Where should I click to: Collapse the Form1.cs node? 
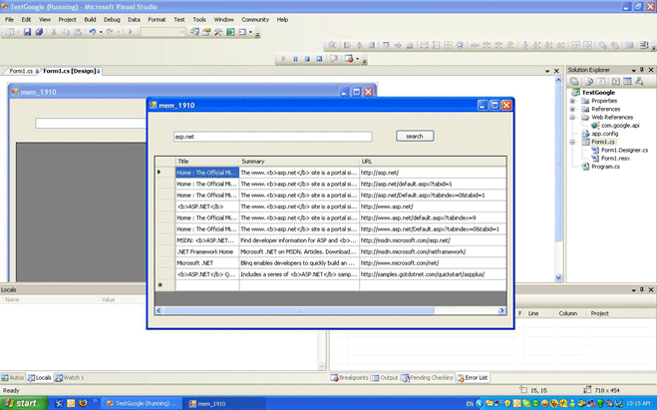572,142
